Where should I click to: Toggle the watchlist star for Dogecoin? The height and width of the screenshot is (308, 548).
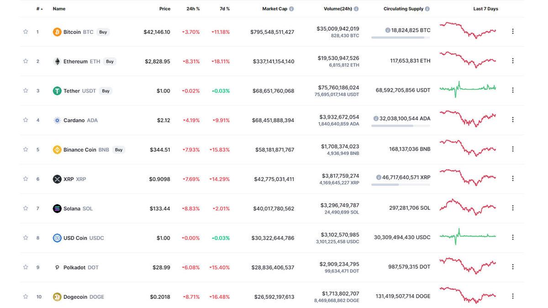[x=26, y=296]
